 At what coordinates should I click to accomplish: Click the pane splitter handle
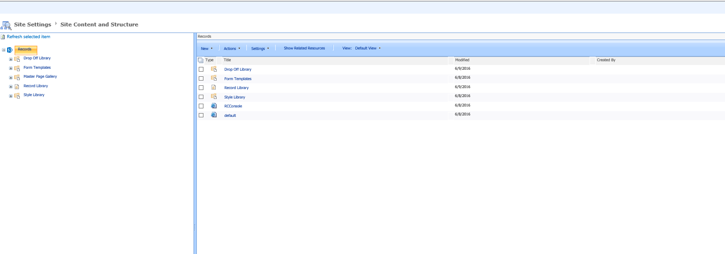(x=195, y=228)
